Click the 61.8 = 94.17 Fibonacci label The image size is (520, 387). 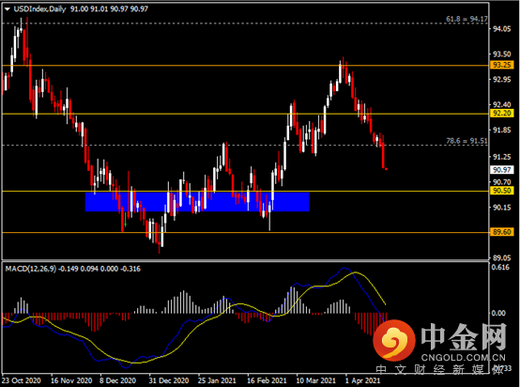click(466, 19)
